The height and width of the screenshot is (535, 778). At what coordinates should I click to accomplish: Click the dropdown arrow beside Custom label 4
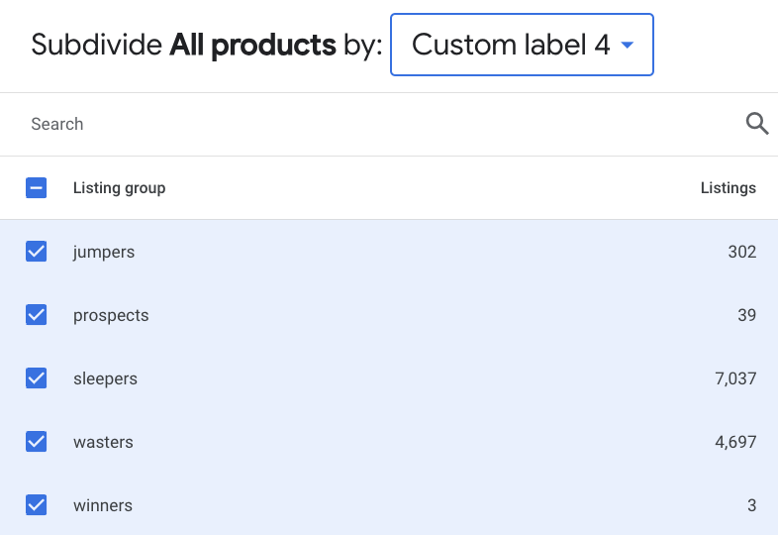coord(628,46)
